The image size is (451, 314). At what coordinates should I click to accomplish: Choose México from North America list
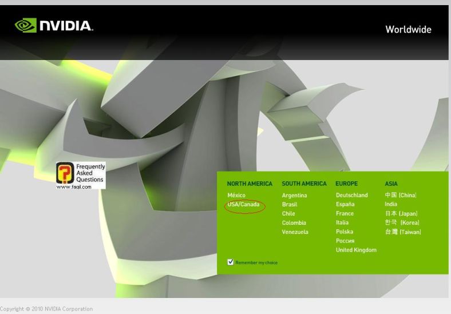pyautogui.click(x=236, y=195)
